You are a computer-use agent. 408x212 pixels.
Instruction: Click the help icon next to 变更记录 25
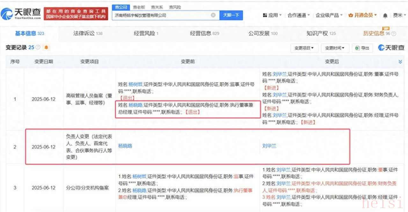point(38,48)
